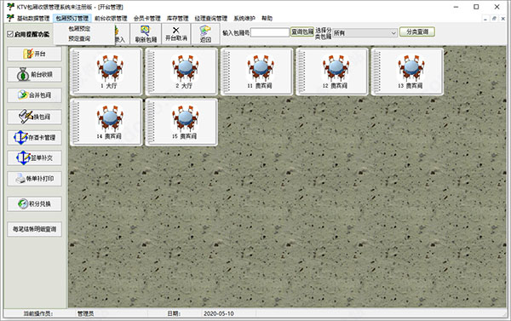Open the 库存管理 menu
The image size is (511, 321).
click(178, 18)
